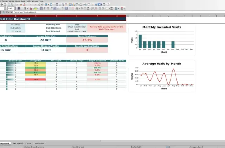
Task: Open the Format menu
Action: [5, 1]
